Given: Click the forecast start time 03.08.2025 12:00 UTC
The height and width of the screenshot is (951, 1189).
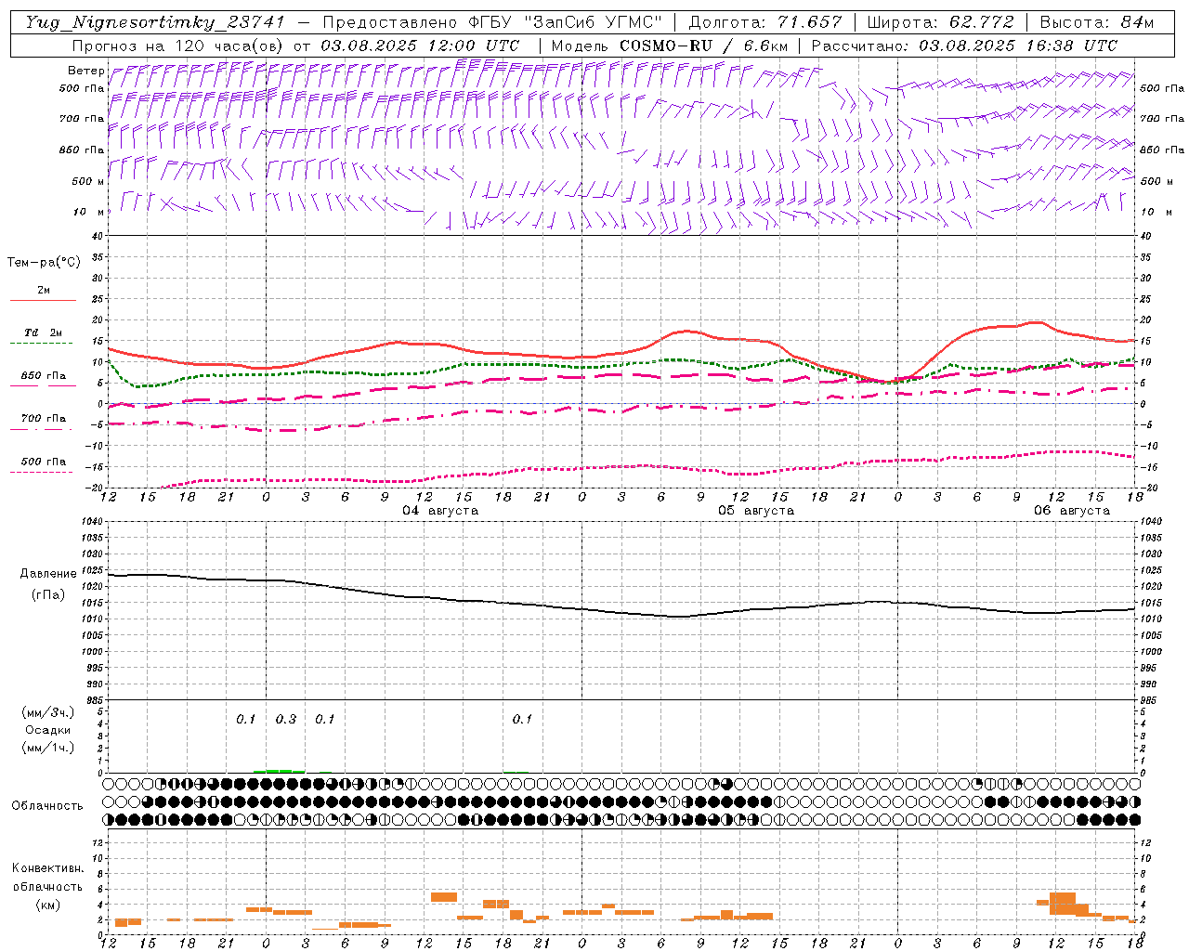Looking at the screenshot, I should [x=420, y=46].
